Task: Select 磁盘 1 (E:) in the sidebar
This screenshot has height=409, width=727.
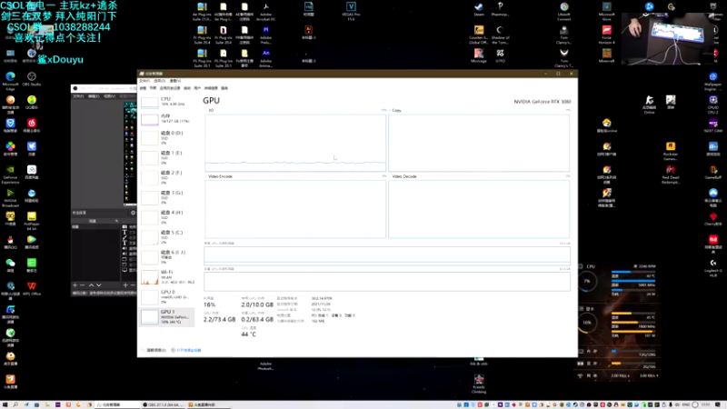Action: tap(167, 157)
